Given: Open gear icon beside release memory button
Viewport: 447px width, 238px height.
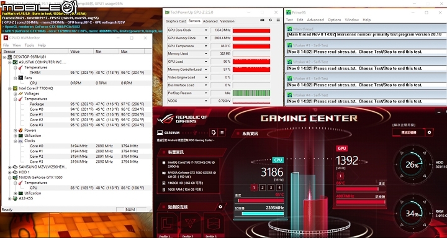Looking at the screenshot, I should coord(429,132).
